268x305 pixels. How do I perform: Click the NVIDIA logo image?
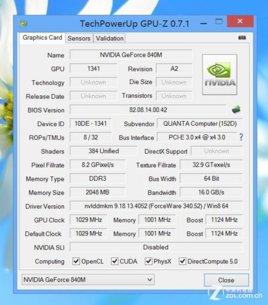(220, 75)
